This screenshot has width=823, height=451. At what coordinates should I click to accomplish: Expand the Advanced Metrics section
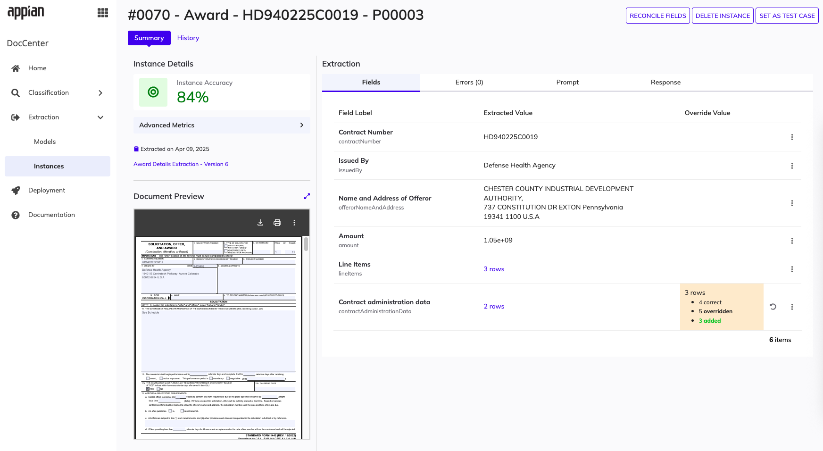(222, 125)
